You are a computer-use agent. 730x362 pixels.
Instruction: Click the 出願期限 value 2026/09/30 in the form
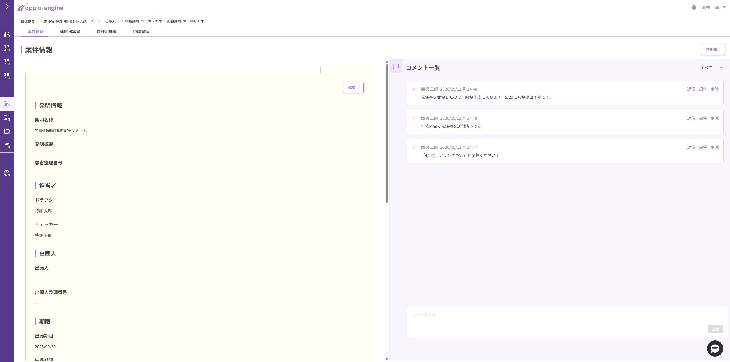[45, 347]
